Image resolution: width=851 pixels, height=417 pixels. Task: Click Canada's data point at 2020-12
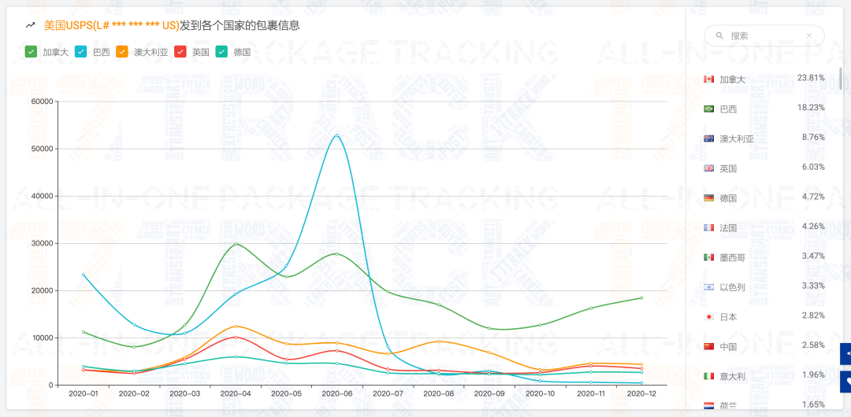641,297
